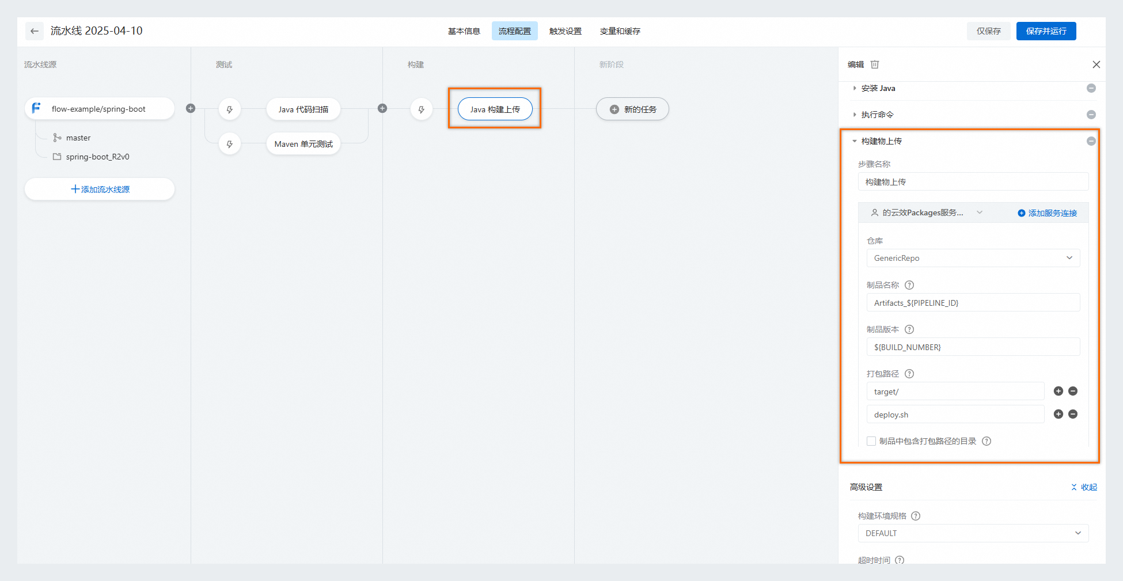Screen dimensions: 1123x581
Task: Expand the 执行命令 step
Action: [855, 115]
